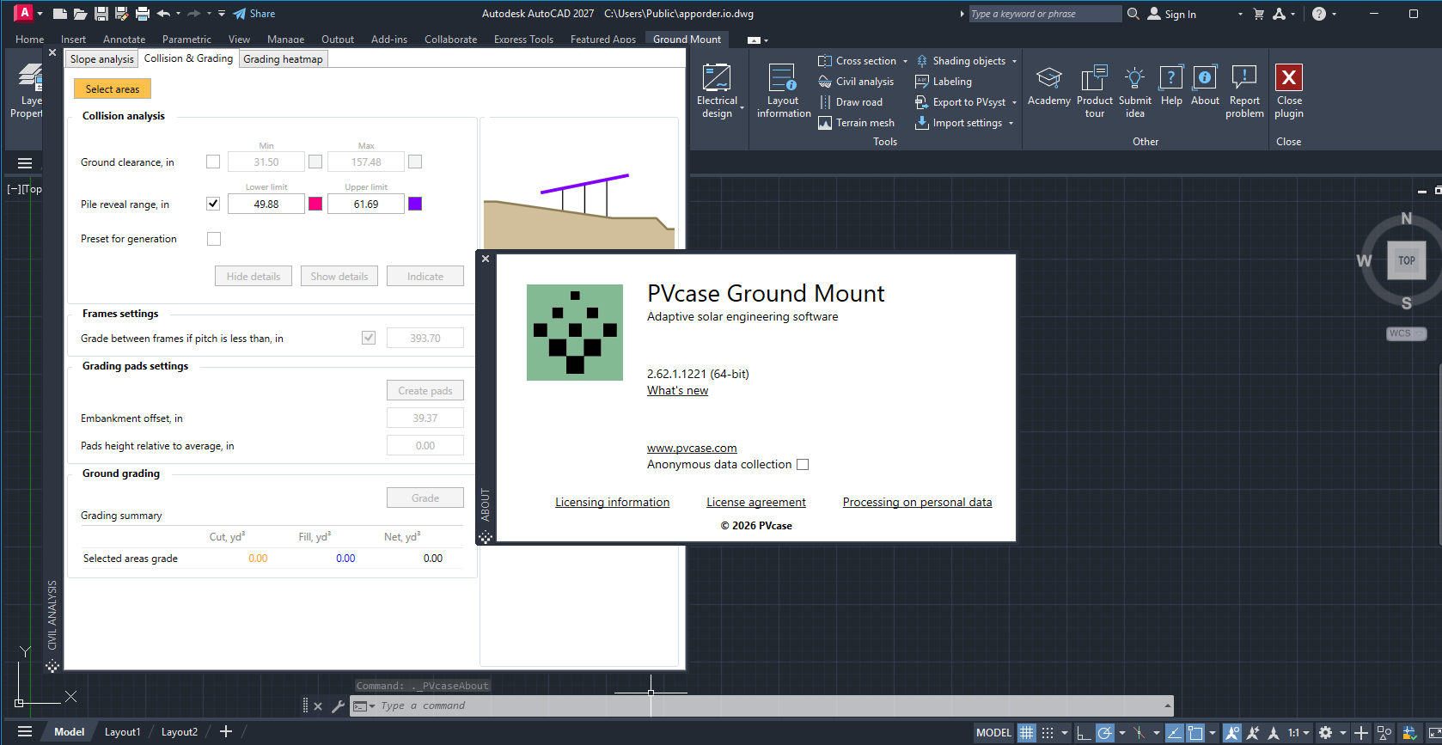
Task: Click the workspace switching gear icon
Action: click(x=1326, y=733)
